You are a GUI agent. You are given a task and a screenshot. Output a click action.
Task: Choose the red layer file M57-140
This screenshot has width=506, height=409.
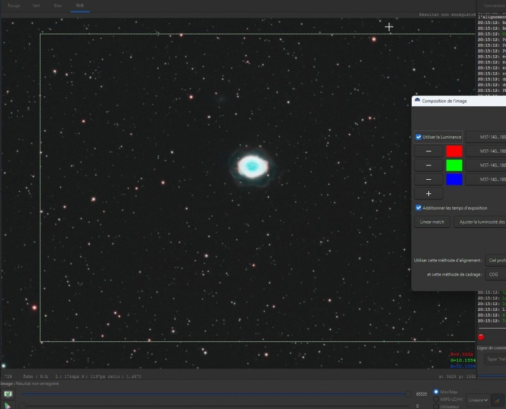pyautogui.click(x=486, y=151)
